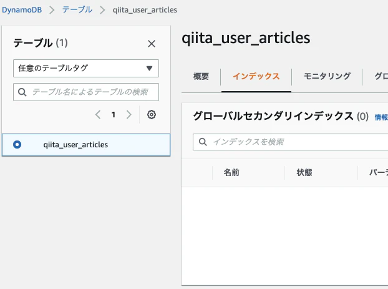Viewport: 388px width, 289px height.
Task: Click the magnifier icon in index search
Action: click(x=203, y=142)
